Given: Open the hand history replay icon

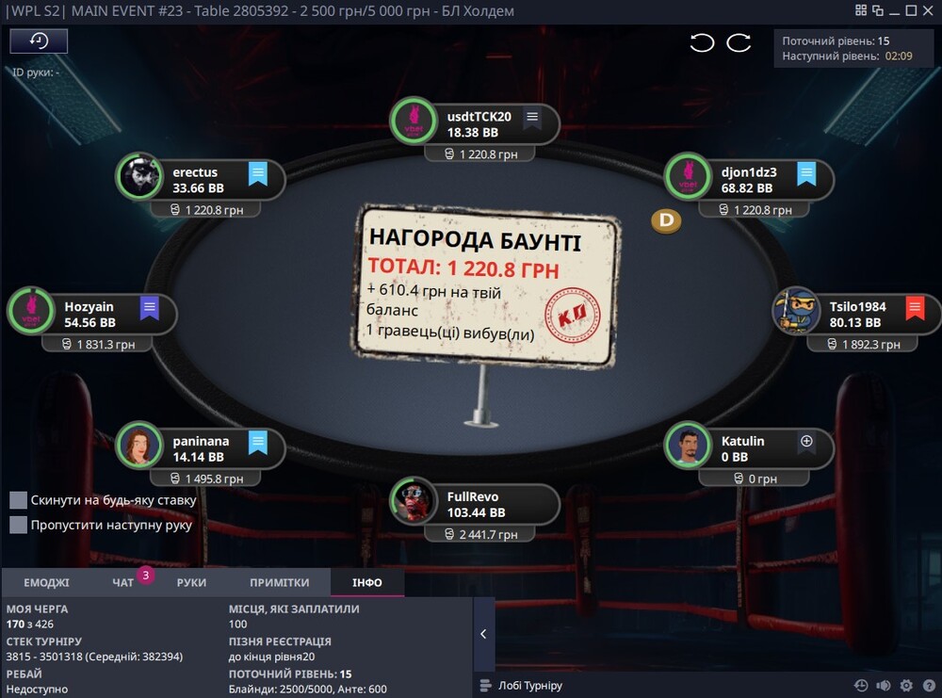Looking at the screenshot, I should (39, 41).
